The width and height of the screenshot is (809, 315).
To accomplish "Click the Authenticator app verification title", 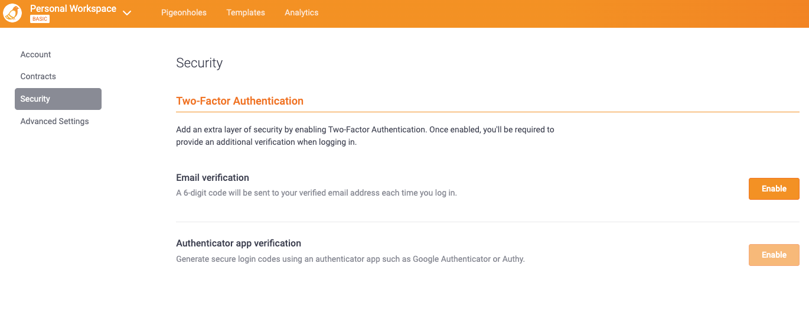I will [239, 243].
